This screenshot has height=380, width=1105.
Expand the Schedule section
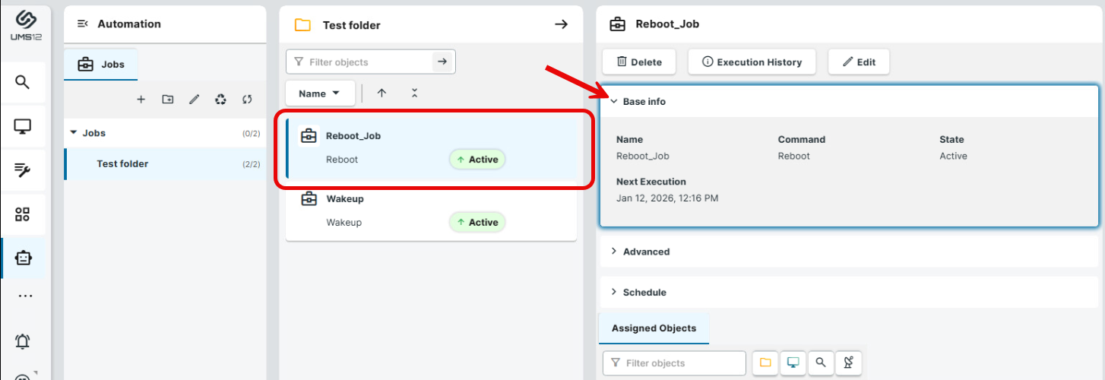[x=644, y=293]
